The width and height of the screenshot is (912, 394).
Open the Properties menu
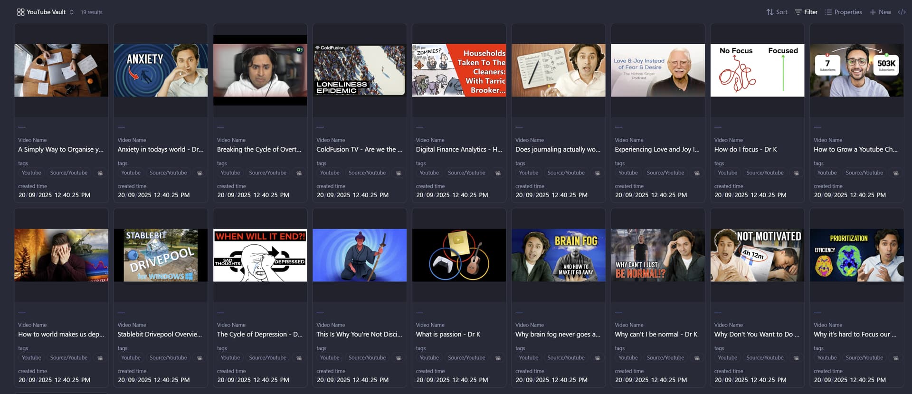843,12
